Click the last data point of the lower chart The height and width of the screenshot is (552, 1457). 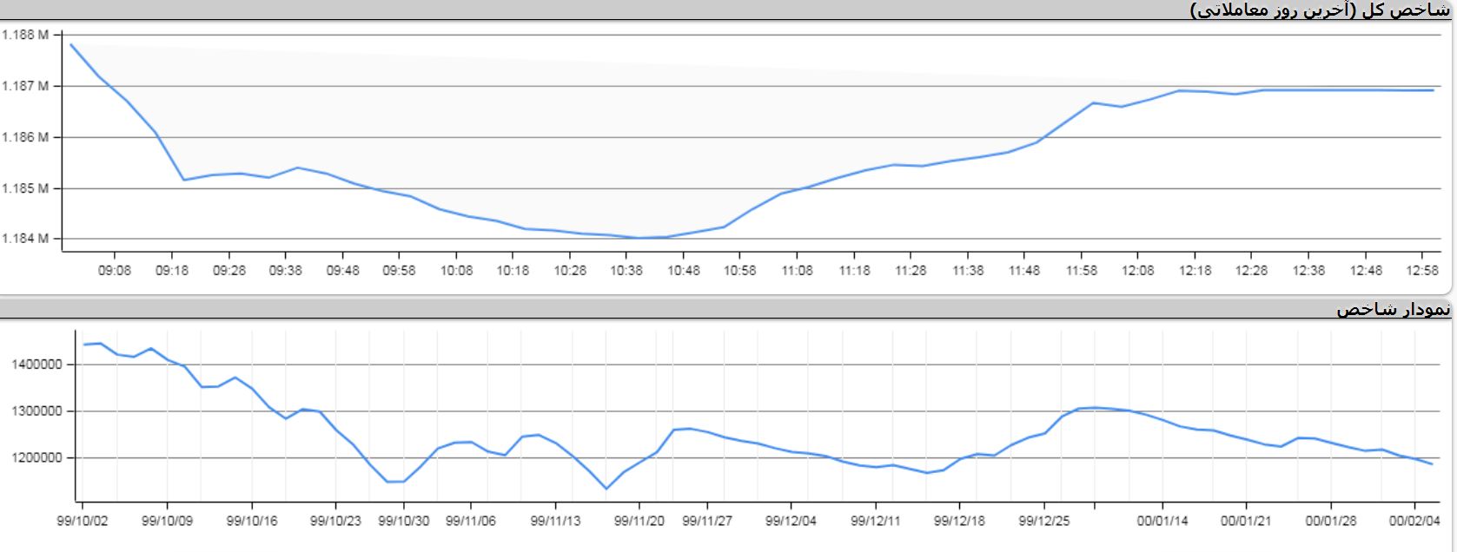point(1432,463)
